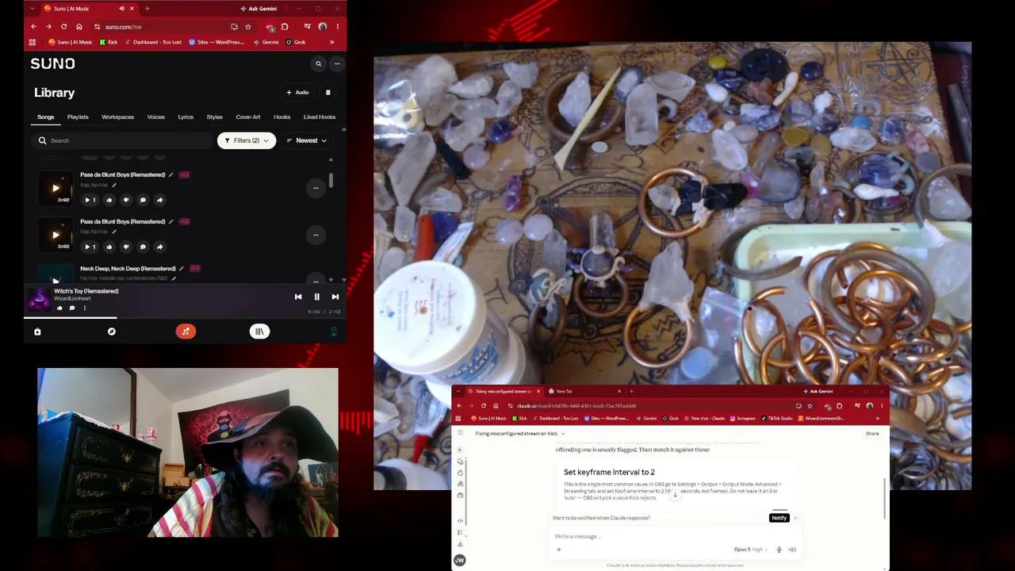Image resolution: width=1015 pixels, height=571 pixels.
Task: Open the Filters (2) dropdown
Action: point(247,140)
